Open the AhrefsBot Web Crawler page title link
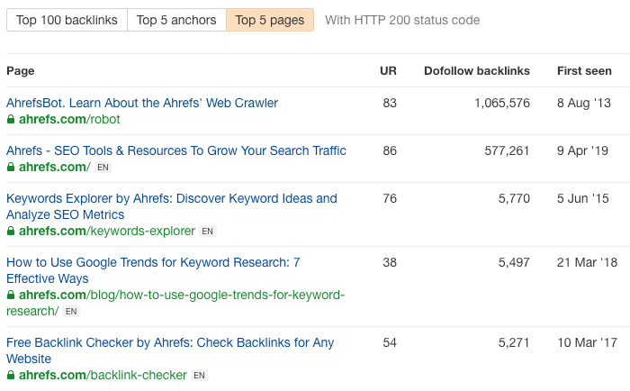Image resolution: width=630 pixels, height=391 pixels. 142,103
